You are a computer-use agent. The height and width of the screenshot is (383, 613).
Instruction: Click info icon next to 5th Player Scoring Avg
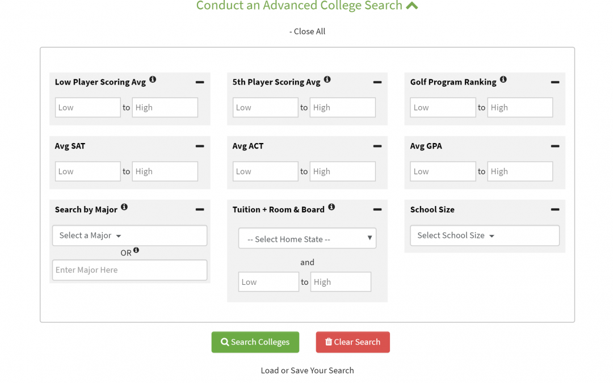[327, 80]
